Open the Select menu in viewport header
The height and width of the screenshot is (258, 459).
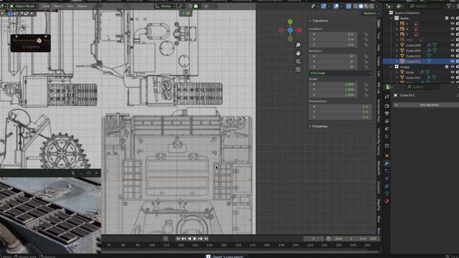click(x=58, y=6)
